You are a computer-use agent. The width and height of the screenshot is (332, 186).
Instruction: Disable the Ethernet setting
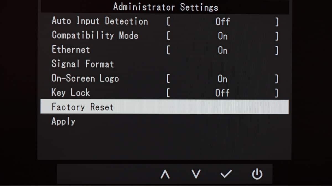[x=223, y=50]
